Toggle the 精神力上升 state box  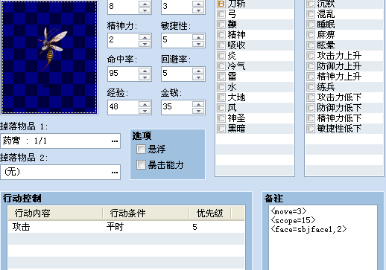311,77
